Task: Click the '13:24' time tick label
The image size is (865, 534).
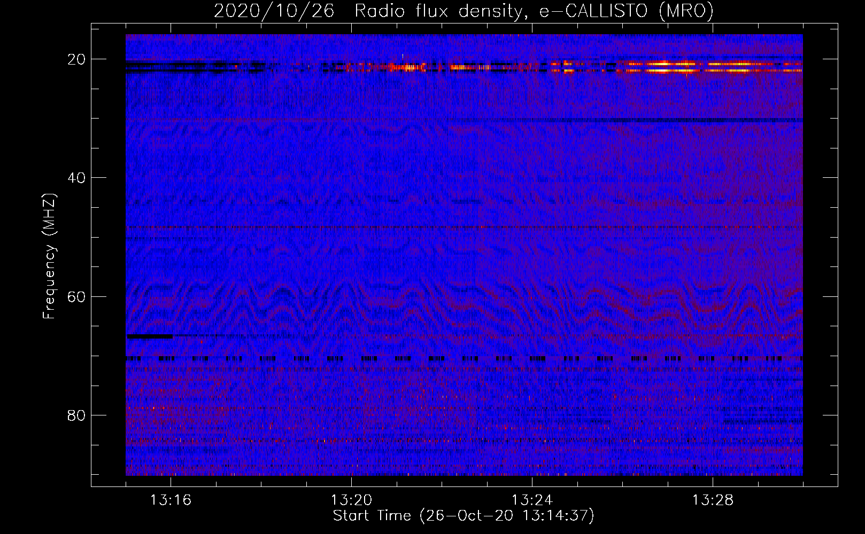Action: [532, 500]
